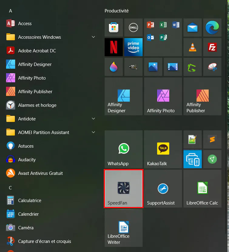Open Word from the Office tile group
229x252 pixels.
[x=176, y=25]
